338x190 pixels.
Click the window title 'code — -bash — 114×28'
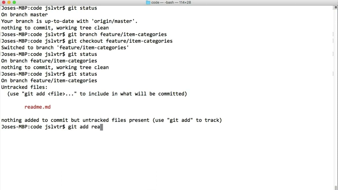(171, 2)
